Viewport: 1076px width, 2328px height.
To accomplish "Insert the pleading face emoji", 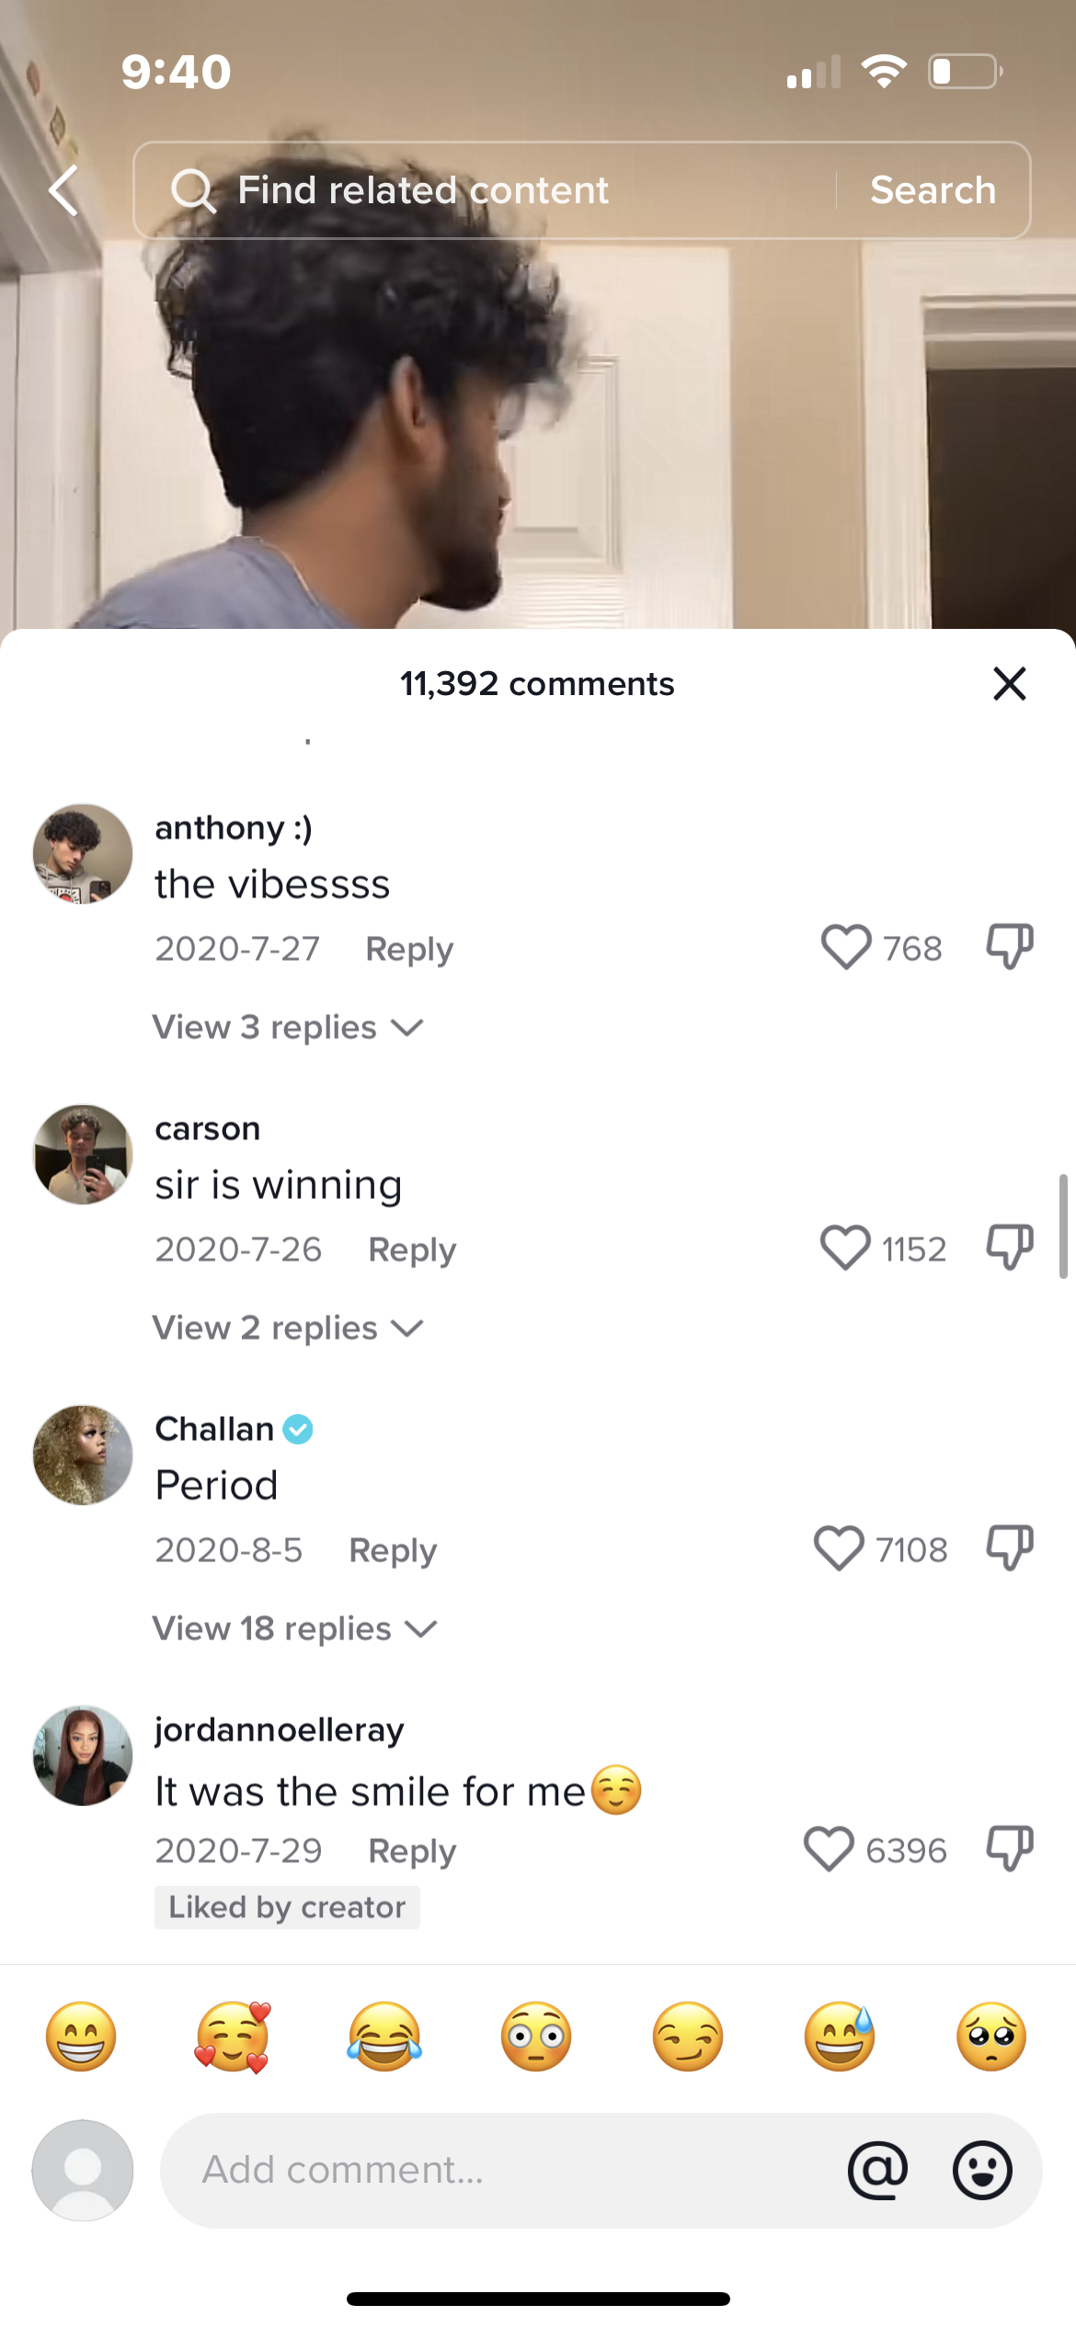I will 991,2037.
